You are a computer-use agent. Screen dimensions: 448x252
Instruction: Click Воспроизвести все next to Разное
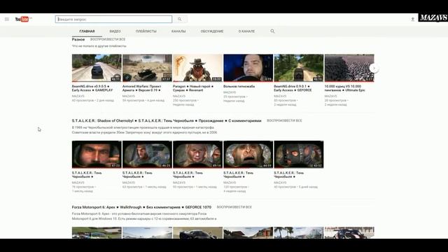108,39
